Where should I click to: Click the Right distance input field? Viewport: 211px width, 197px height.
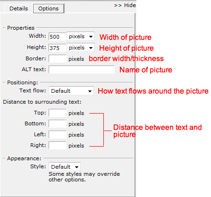(x=57, y=146)
